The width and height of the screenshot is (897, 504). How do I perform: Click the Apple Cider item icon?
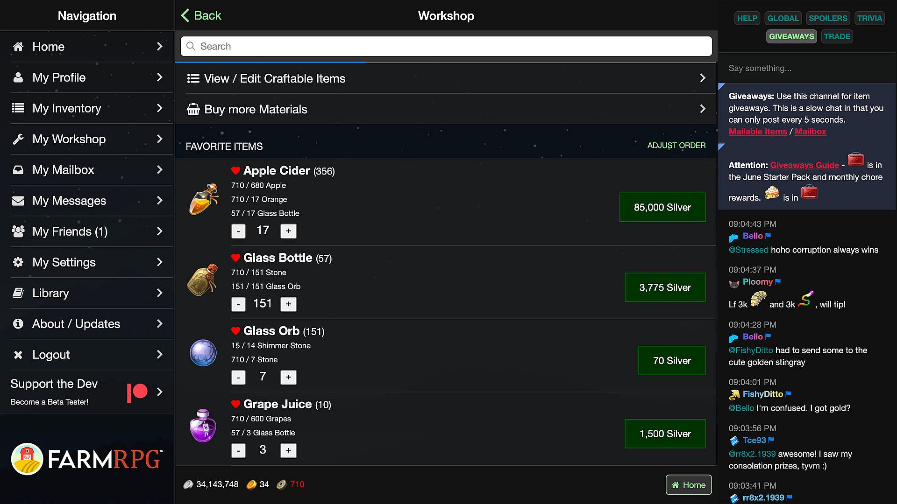point(203,199)
